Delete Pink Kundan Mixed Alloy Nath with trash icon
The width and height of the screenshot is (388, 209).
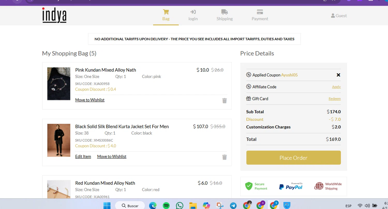point(225,101)
